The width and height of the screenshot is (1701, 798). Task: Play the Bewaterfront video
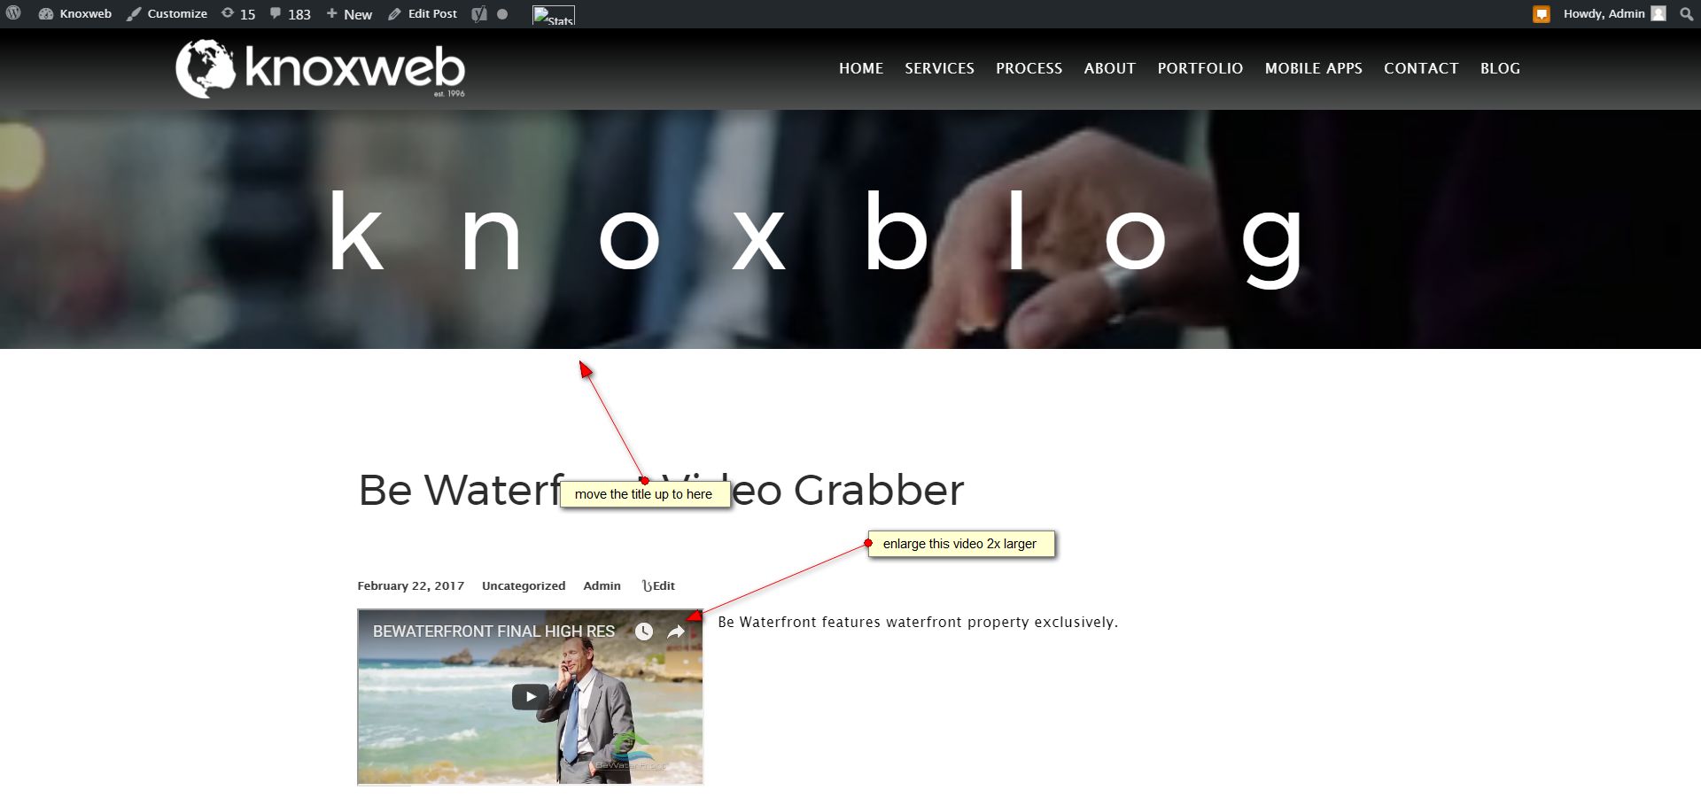coord(530,696)
